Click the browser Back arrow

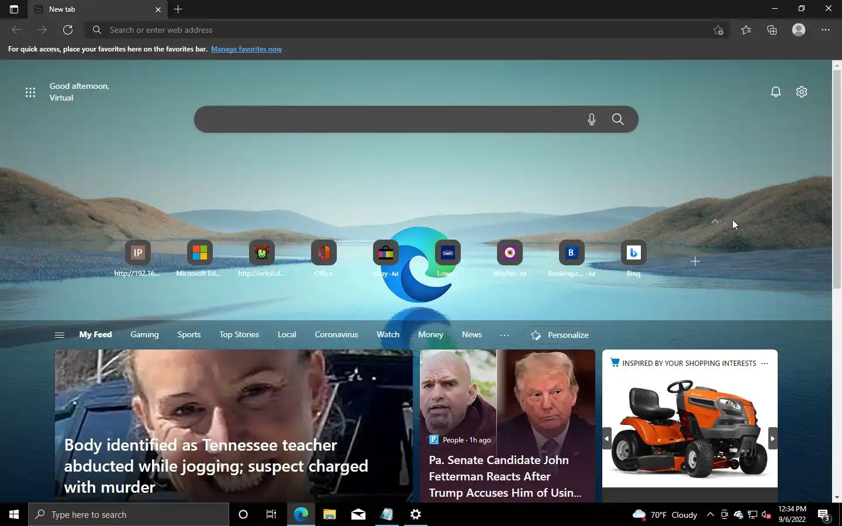tap(16, 30)
